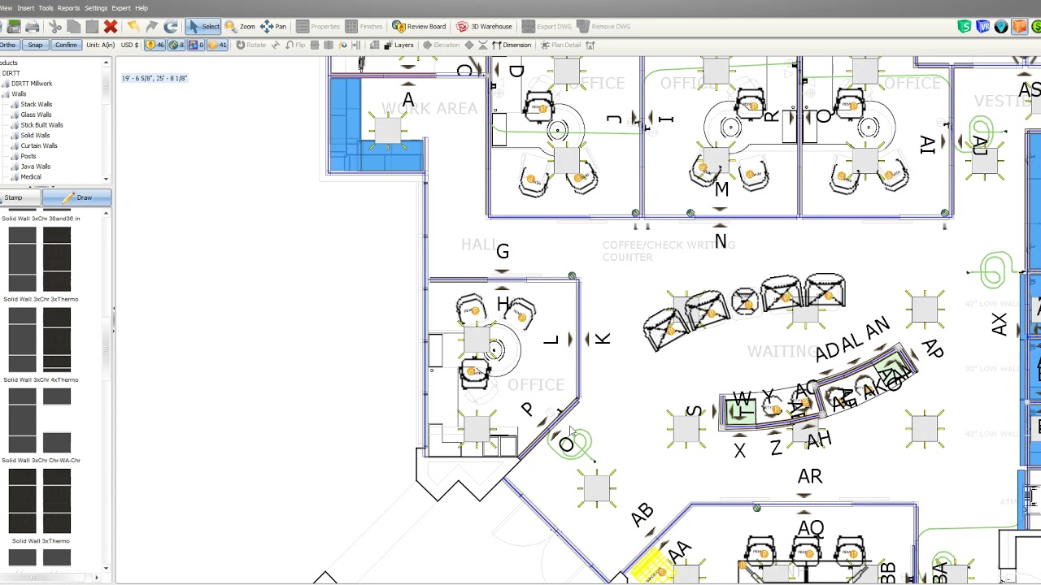This screenshot has height=585, width=1041.
Task: Click the blue Refresh icon
Action: (x=171, y=27)
